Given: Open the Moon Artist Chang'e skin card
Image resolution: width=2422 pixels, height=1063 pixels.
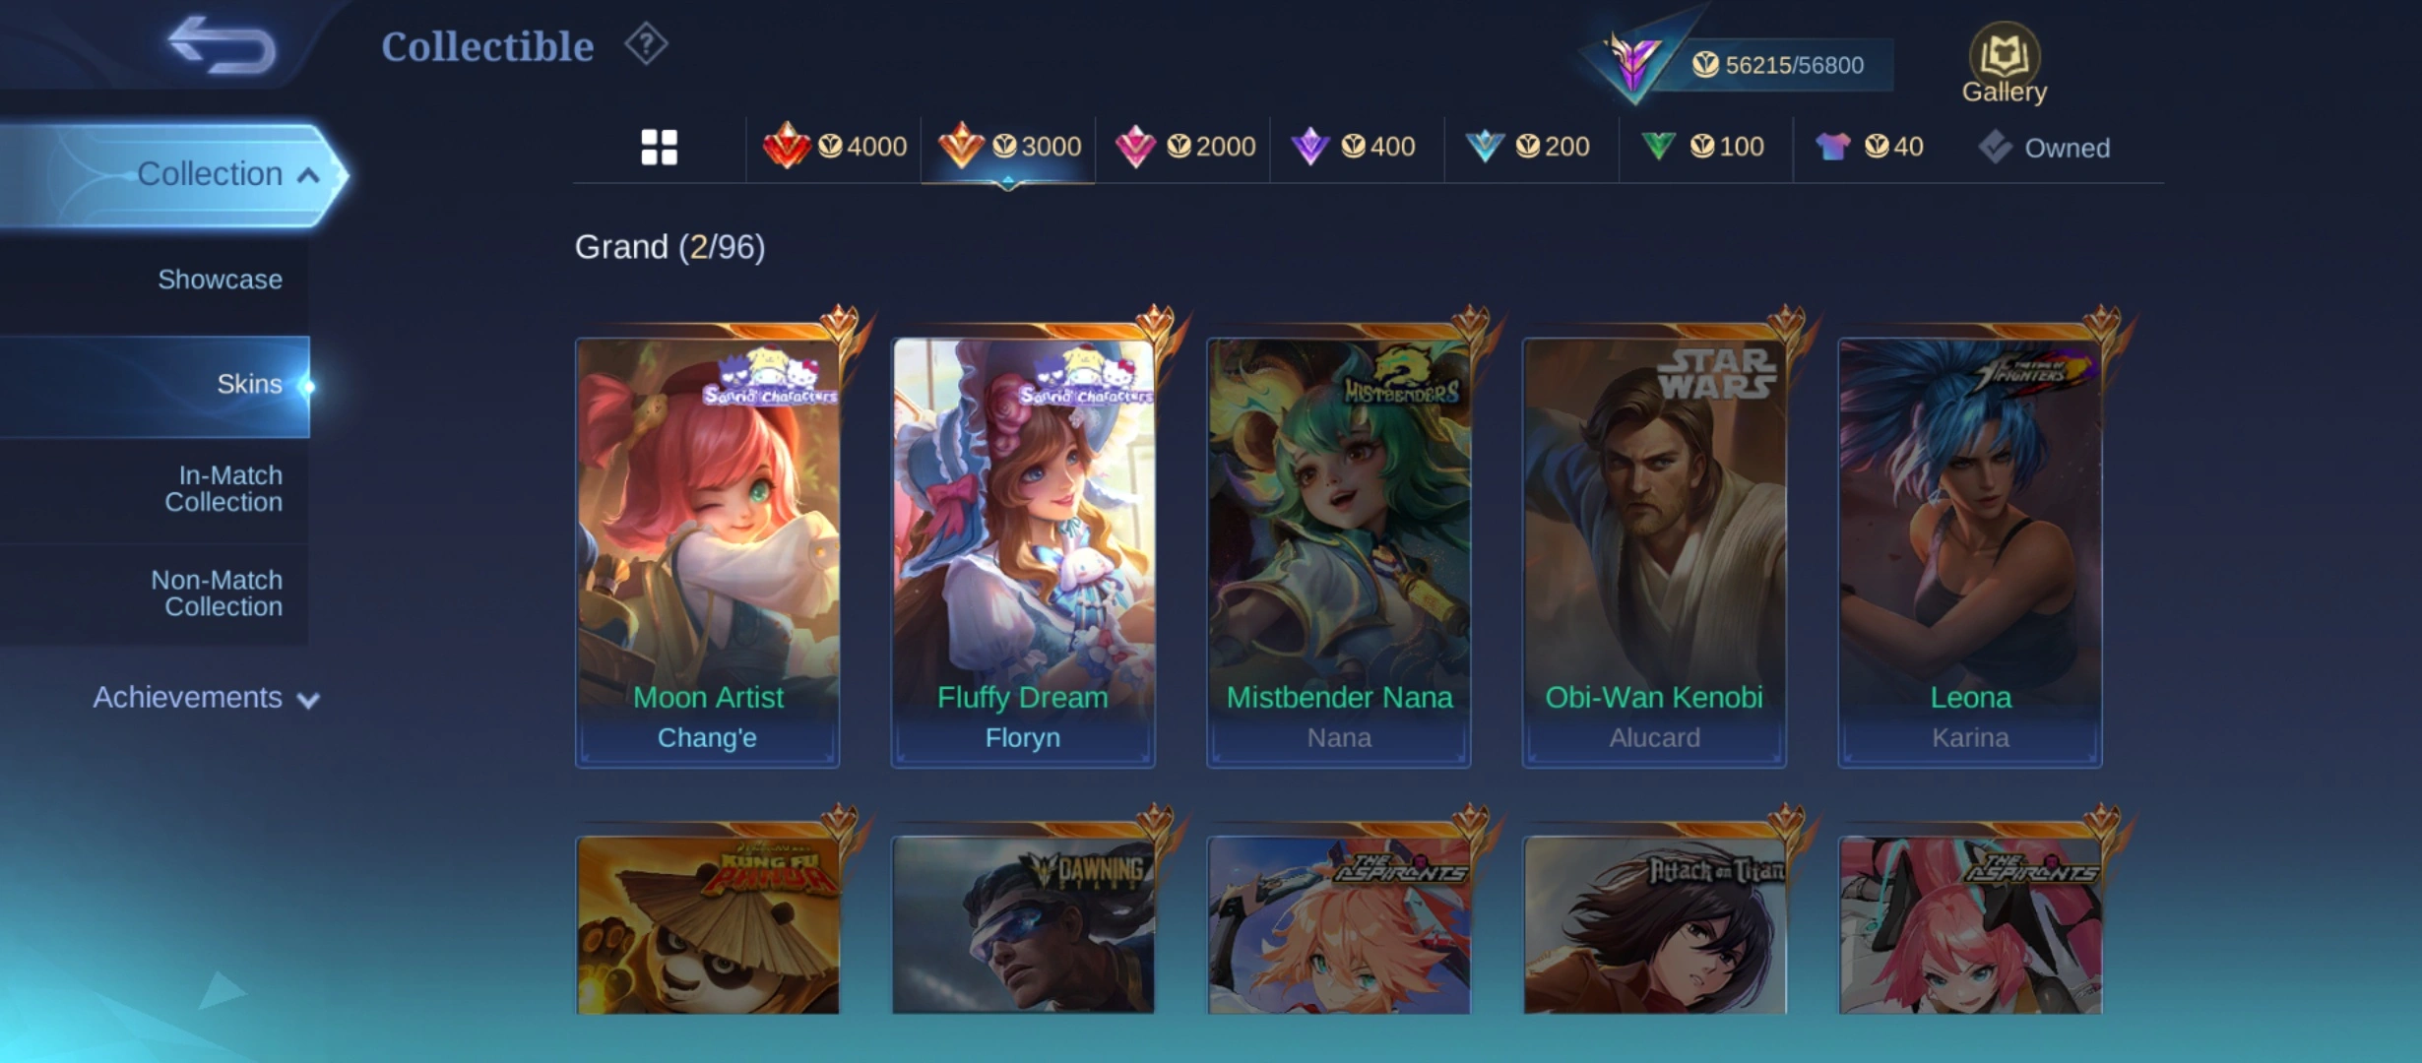Looking at the screenshot, I should point(707,551).
